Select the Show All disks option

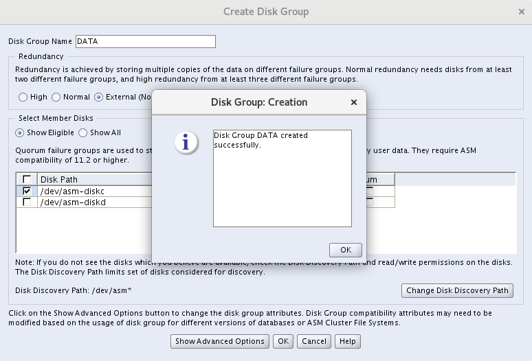tap(83, 132)
